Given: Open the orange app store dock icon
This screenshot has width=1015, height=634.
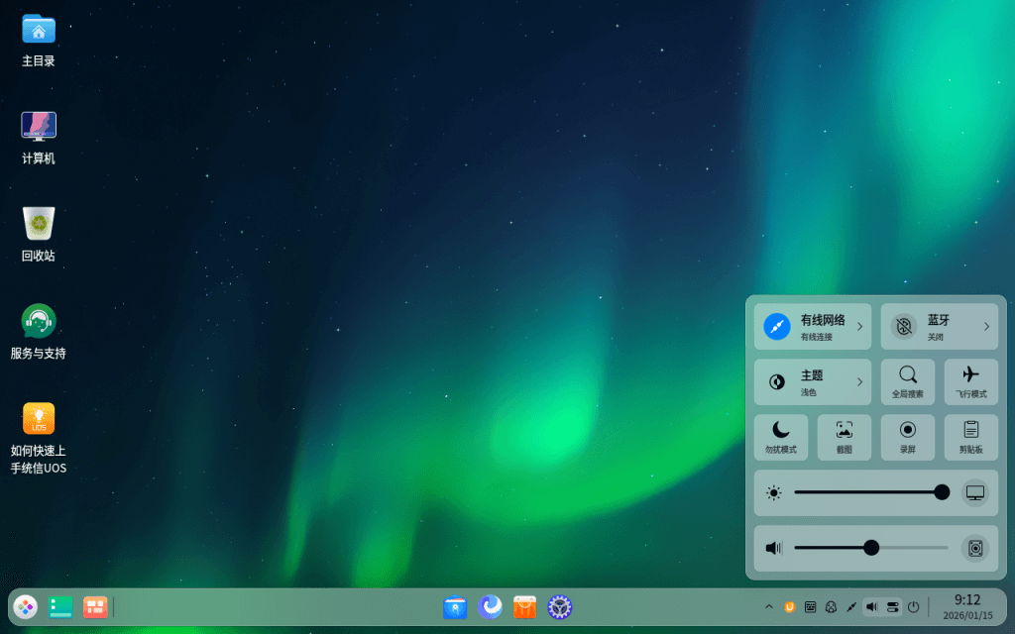Looking at the screenshot, I should tap(525, 607).
